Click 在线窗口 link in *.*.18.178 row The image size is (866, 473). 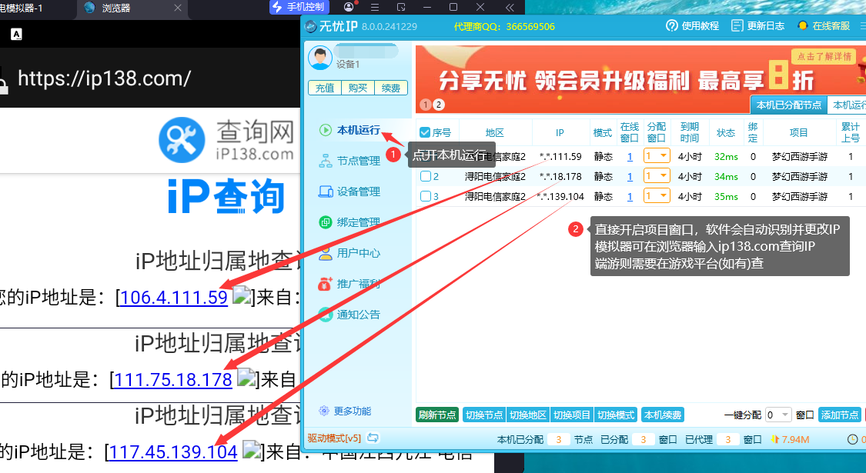(630, 177)
